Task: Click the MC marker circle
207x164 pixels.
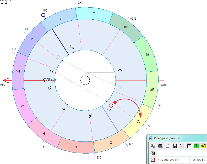Action: coord(43,15)
